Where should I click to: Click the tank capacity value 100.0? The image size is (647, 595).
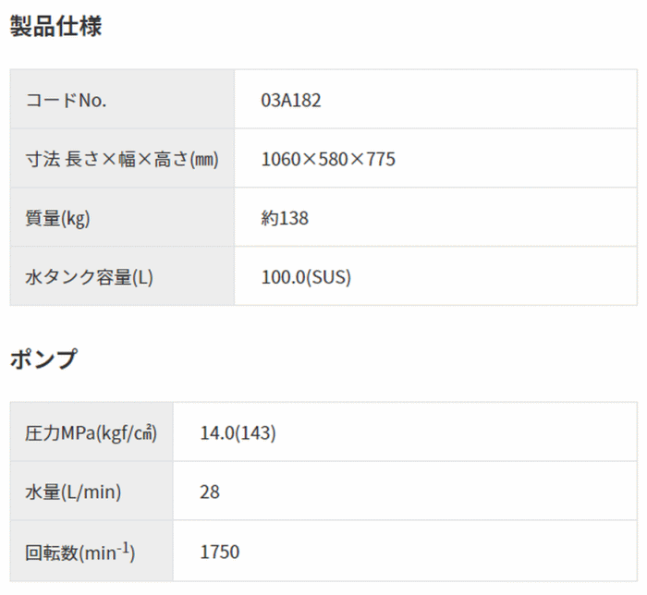pos(282,276)
